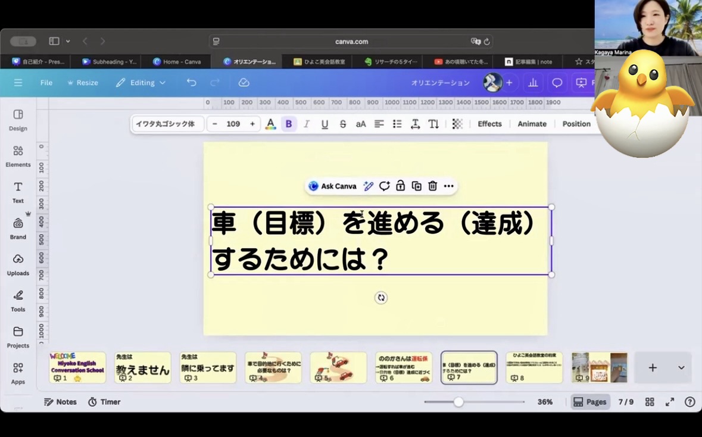Screen dimensions: 702x437
Task: Click the Animate button
Action: (532, 124)
